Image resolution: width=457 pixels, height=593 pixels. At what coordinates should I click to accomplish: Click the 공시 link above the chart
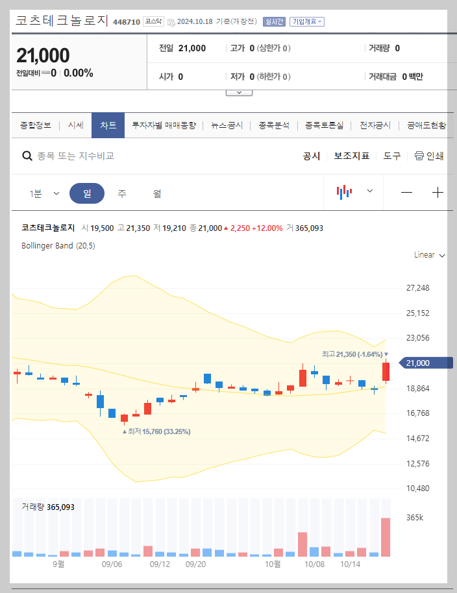tap(311, 156)
